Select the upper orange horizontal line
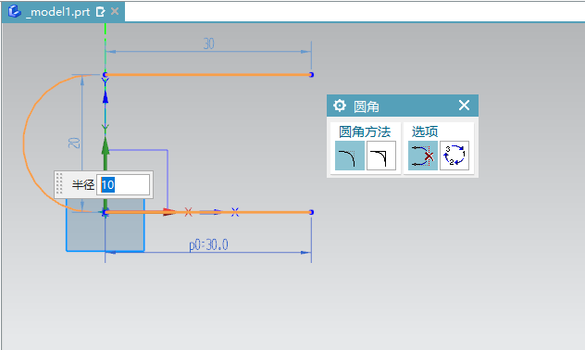Screen dimensions: 585x350 click(x=208, y=75)
